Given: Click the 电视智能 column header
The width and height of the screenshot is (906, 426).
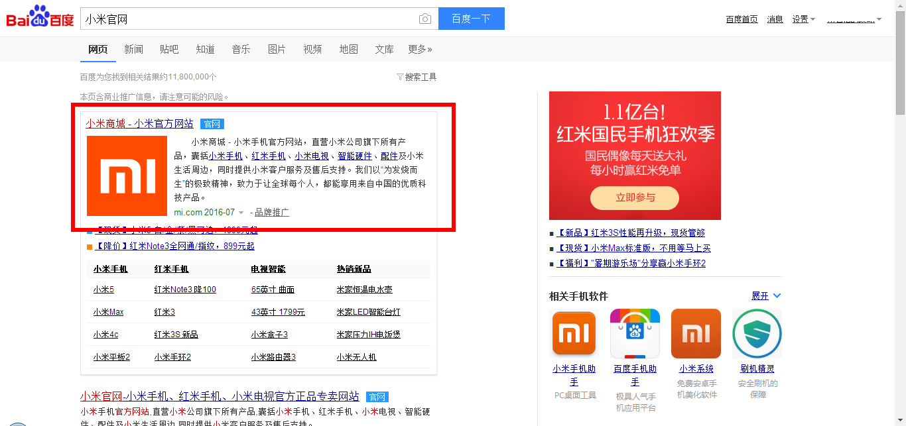Looking at the screenshot, I should pos(268,269).
